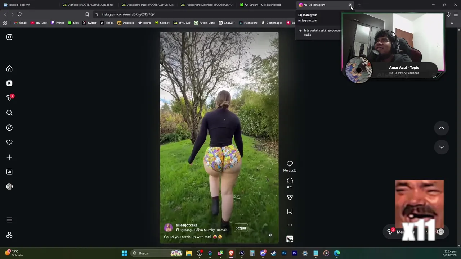Open the reel comments icon showing 876
The image size is (461, 259).
(290, 181)
